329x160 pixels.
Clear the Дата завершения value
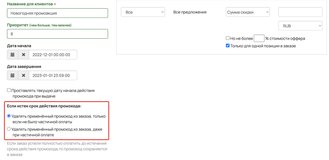(24, 75)
